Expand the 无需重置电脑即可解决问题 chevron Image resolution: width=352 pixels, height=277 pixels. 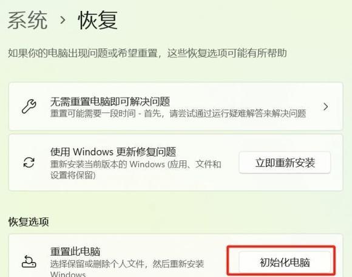click(x=325, y=106)
